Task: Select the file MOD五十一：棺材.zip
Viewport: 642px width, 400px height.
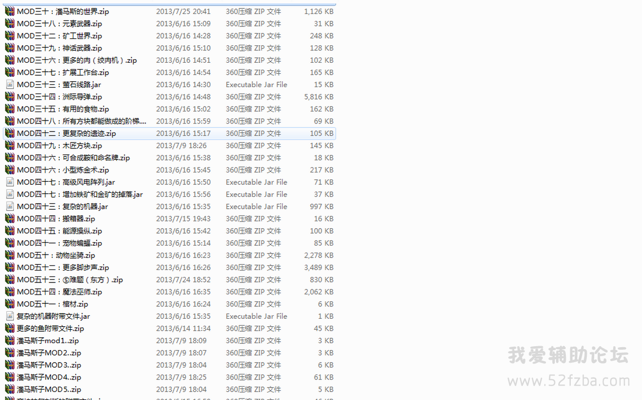Action: pyautogui.click(x=52, y=304)
